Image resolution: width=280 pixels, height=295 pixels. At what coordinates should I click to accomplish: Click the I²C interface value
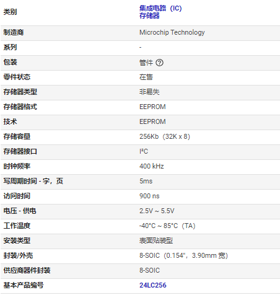point(144,151)
